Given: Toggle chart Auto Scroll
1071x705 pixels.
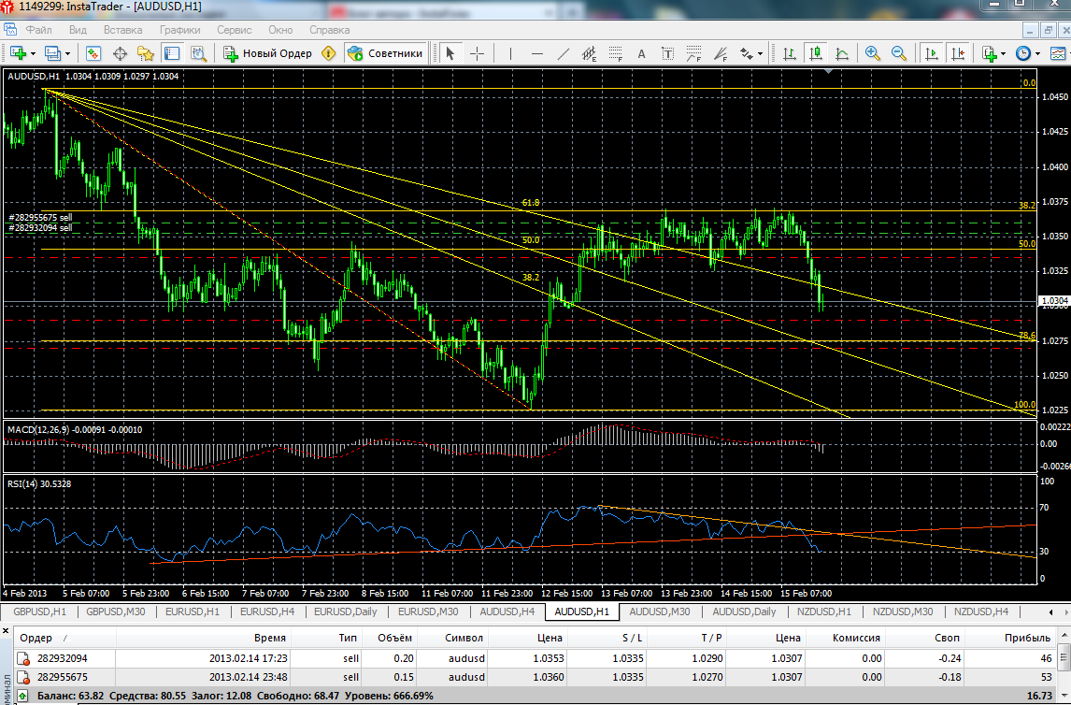Looking at the screenshot, I should pos(931,53).
